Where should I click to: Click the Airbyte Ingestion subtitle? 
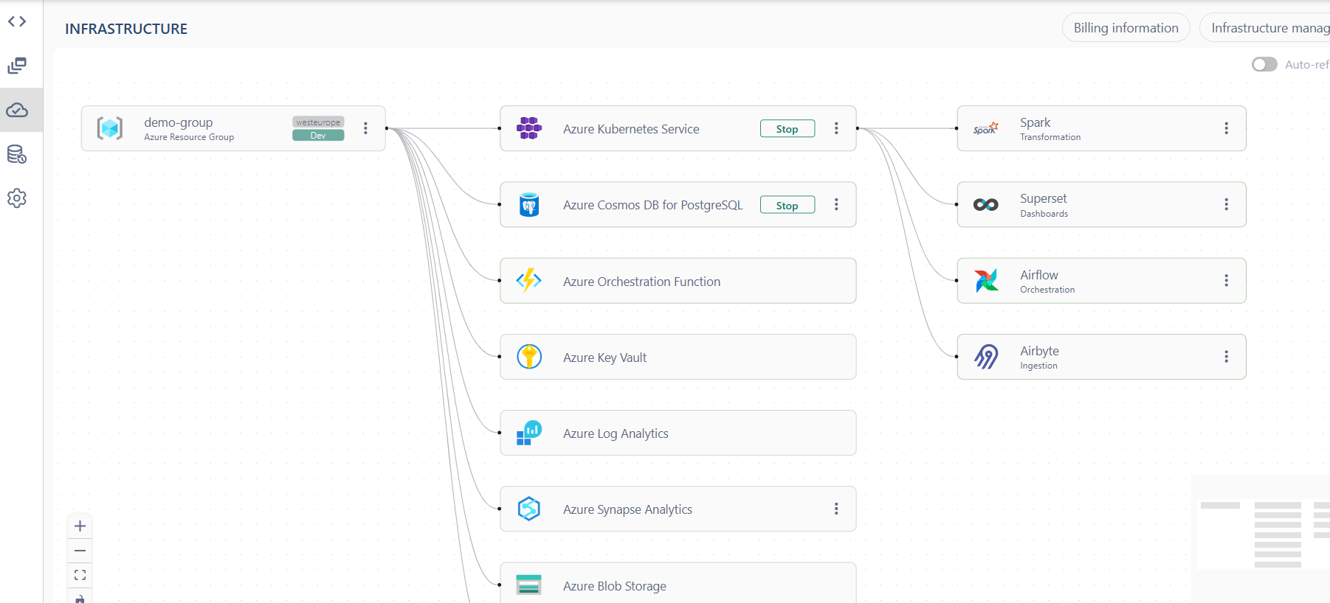1038,366
